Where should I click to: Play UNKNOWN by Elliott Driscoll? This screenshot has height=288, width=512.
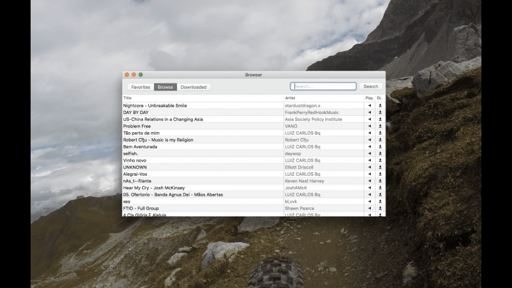(370, 167)
